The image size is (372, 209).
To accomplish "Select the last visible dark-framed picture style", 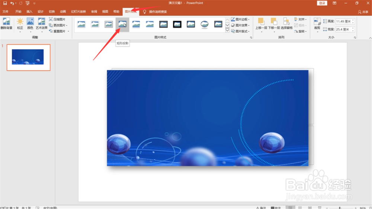I will click(x=218, y=24).
